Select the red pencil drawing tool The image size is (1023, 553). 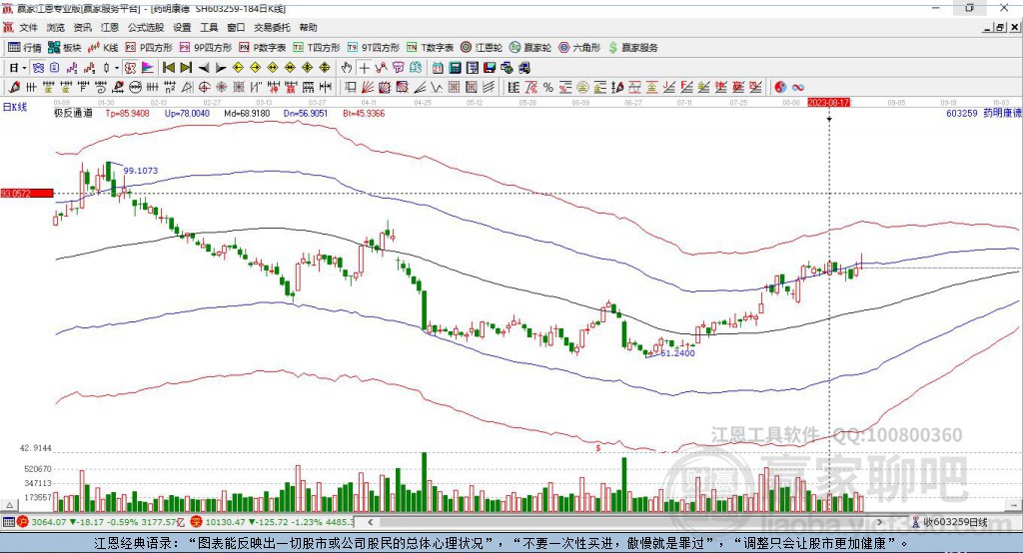click(14, 88)
